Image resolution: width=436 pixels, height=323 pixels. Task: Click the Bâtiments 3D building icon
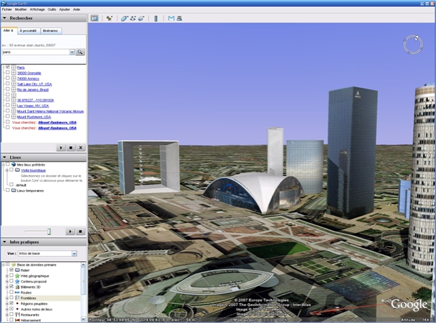17,287
